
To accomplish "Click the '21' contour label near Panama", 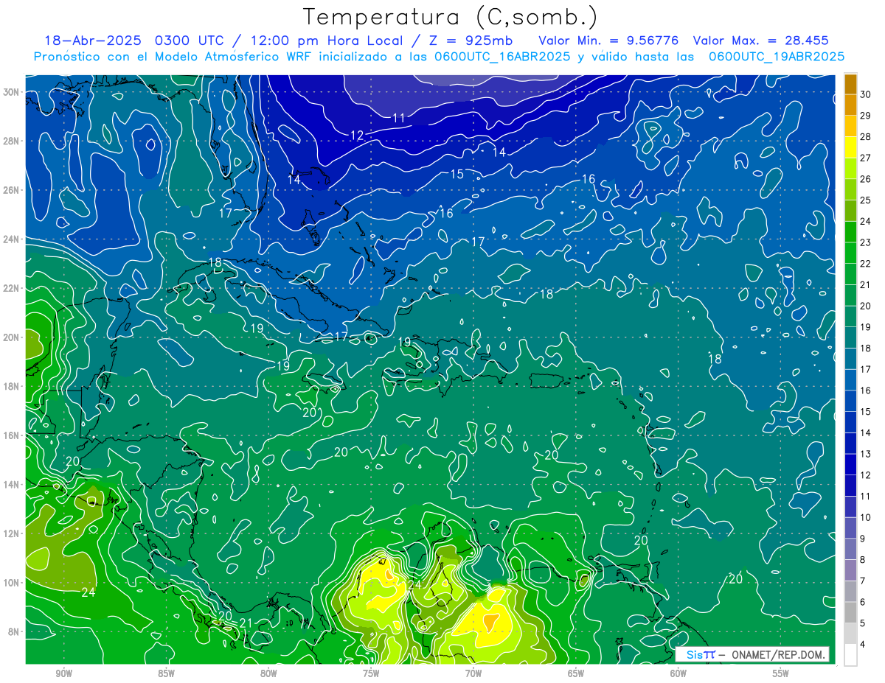I will [x=246, y=623].
